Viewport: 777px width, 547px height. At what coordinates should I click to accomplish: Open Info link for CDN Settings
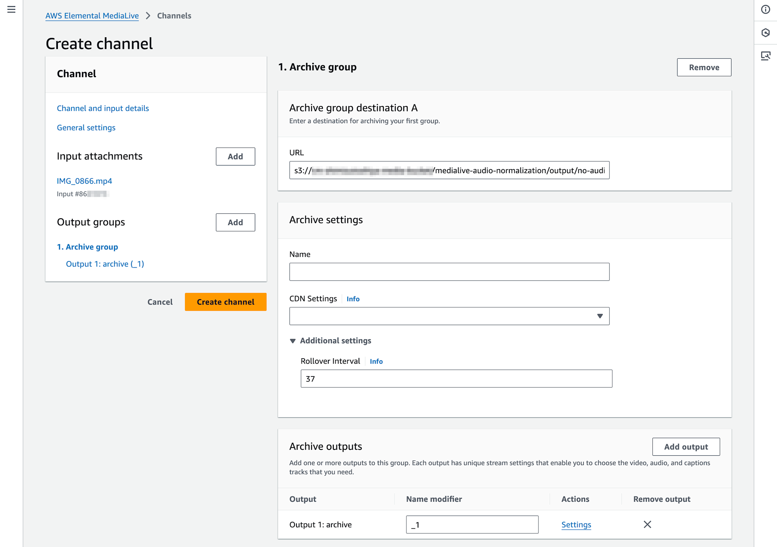click(353, 299)
